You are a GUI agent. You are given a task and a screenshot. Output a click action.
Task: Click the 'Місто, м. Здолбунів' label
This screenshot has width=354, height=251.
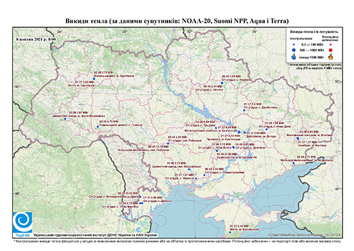[81, 85]
